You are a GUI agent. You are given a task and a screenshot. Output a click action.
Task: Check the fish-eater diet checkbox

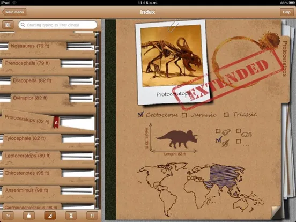click(x=239, y=131)
